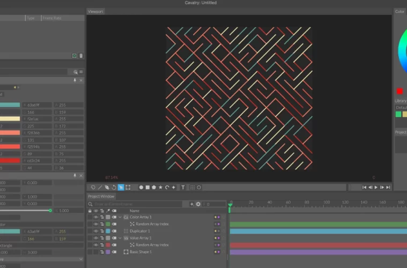Viewport: 407px width, 268px height.
Task: Open Project Window gear settings
Action: tap(198, 204)
